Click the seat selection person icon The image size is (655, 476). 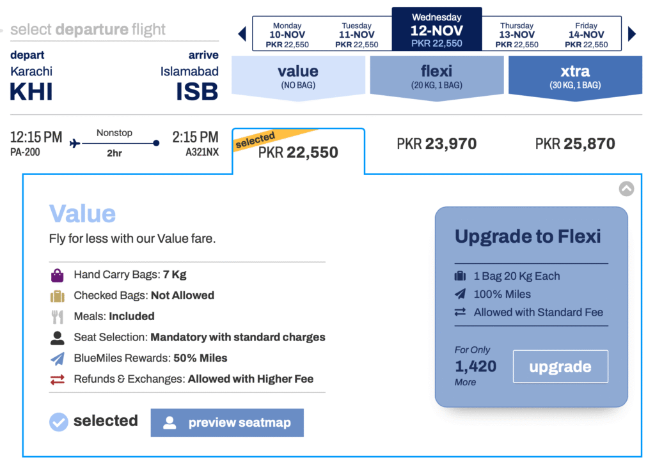tap(58, 337)
